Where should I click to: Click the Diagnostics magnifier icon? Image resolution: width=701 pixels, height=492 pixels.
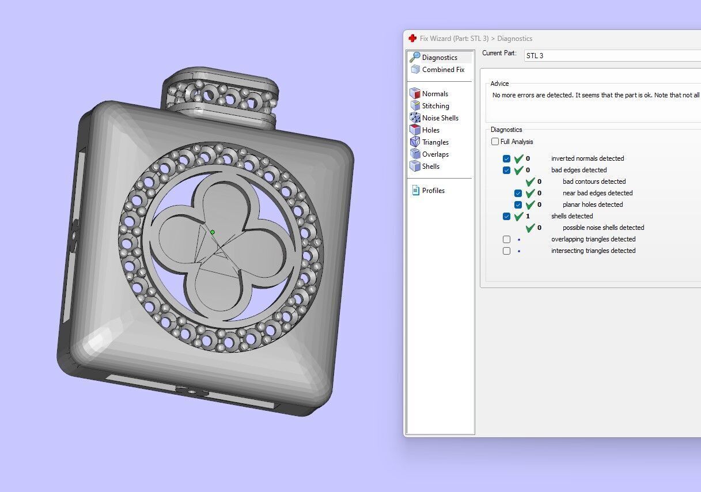coord(415,57)
